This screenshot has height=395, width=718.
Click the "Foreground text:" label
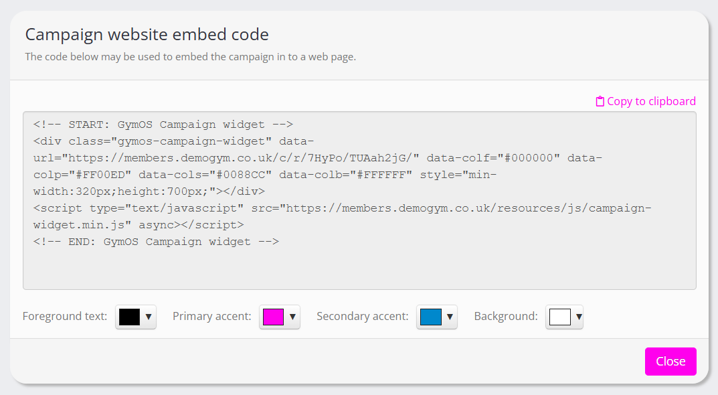tap(65, 316)
